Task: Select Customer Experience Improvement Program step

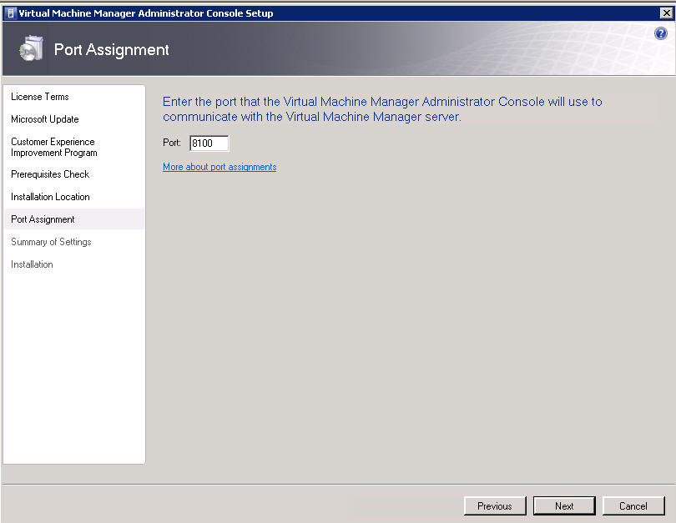Action: (x=54, y=147)
